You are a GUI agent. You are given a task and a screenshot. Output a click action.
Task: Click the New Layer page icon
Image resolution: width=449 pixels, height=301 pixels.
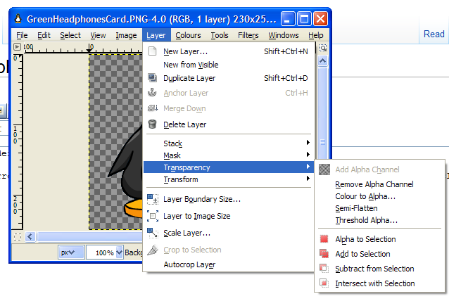[x=152, y=51]
